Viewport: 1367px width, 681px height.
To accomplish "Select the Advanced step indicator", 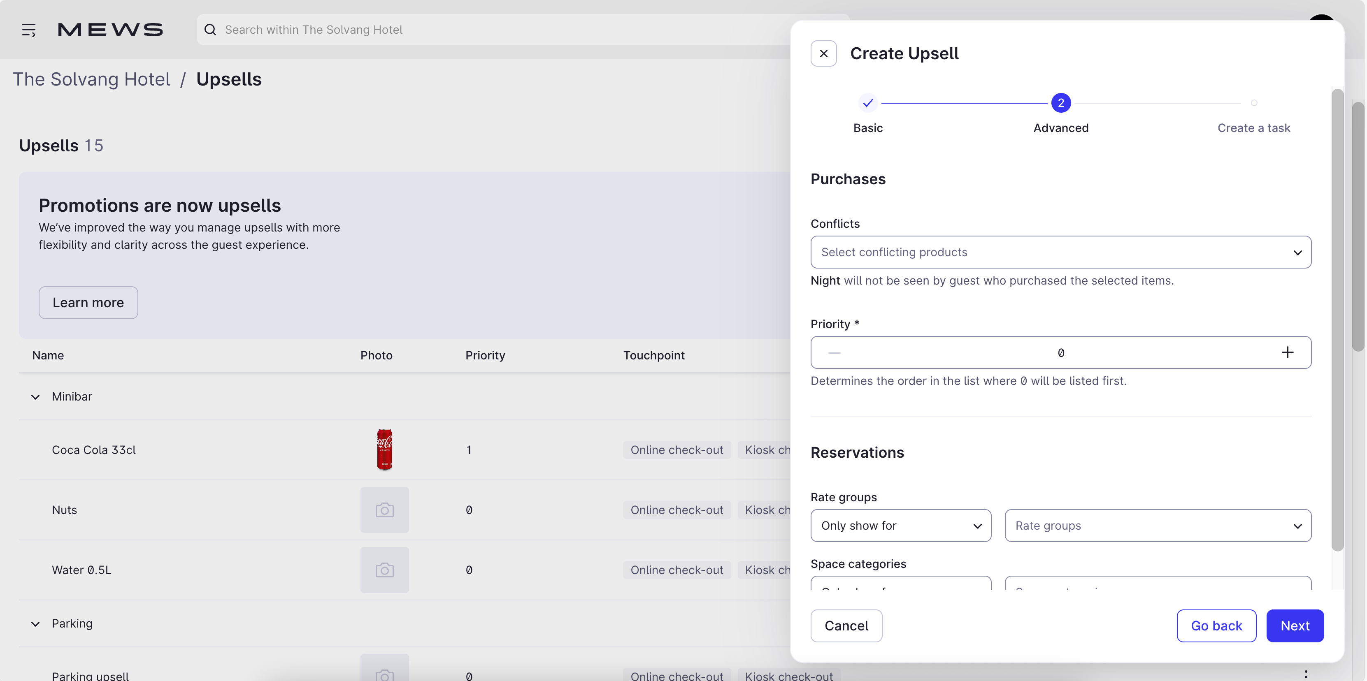I will coord(1061,103).
